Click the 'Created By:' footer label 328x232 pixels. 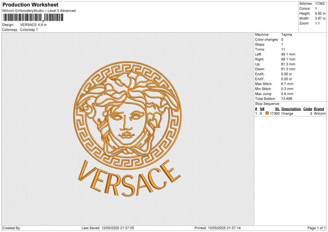(x=11, y=228)
